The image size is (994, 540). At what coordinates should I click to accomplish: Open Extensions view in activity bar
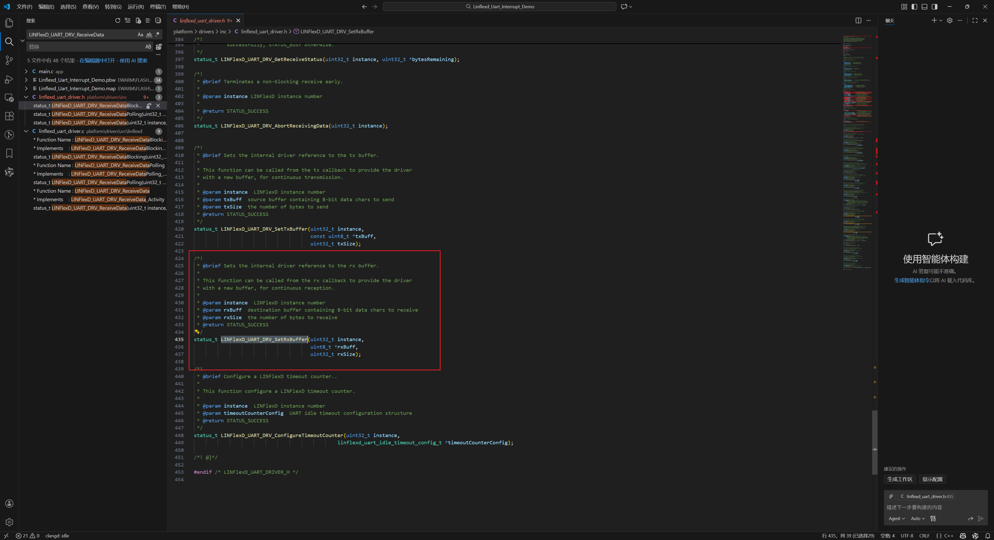coord(9,116)
